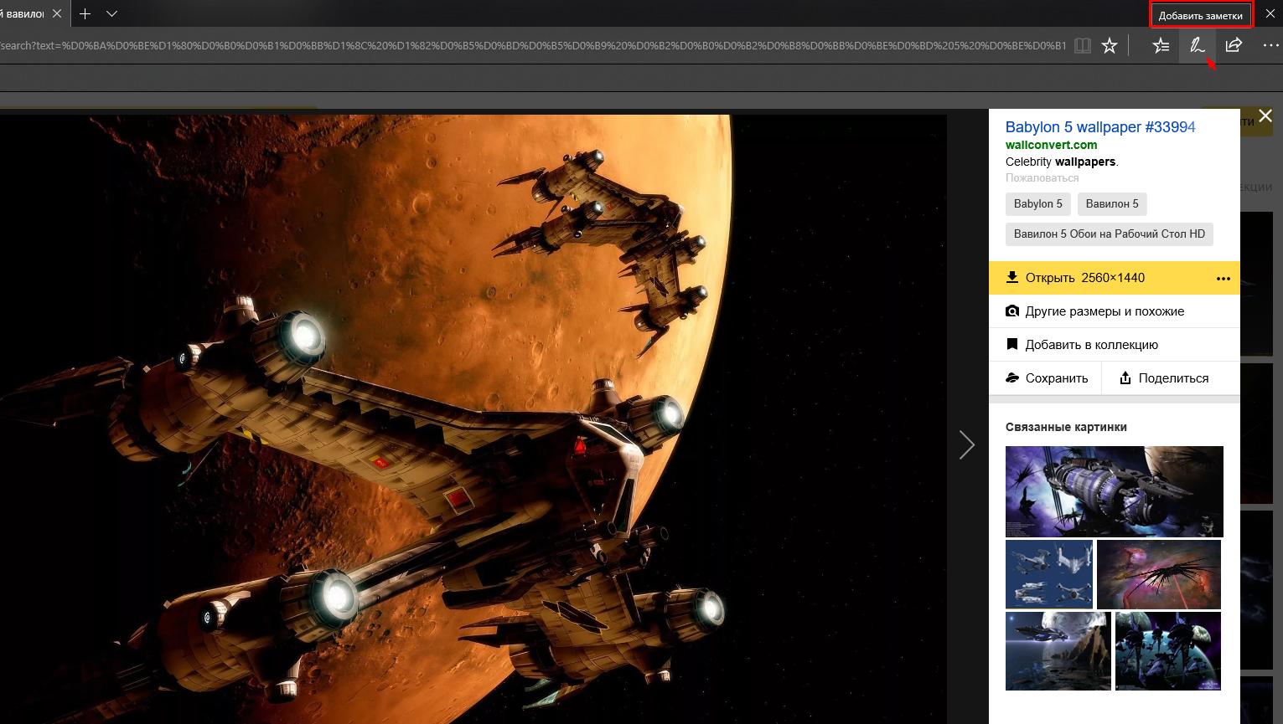Expand tab previews chevron
This screenshot has height=724, width=1283.
(x=111, y=13)
